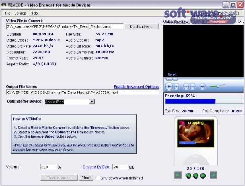This screenshot has height=186, width=245.
Task: Click the 'MPEG Video 2' codec value
Action: tap(46, 40)
